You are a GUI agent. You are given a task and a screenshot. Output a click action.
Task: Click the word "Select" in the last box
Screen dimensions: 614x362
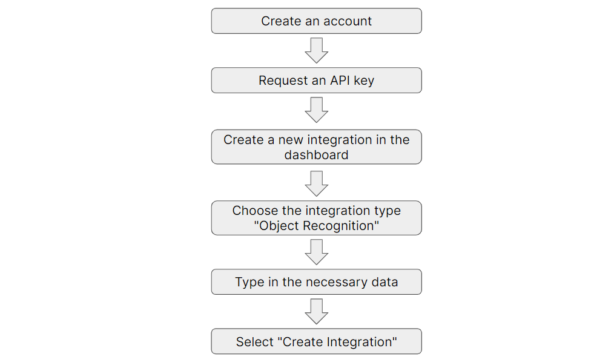(254, 341)
